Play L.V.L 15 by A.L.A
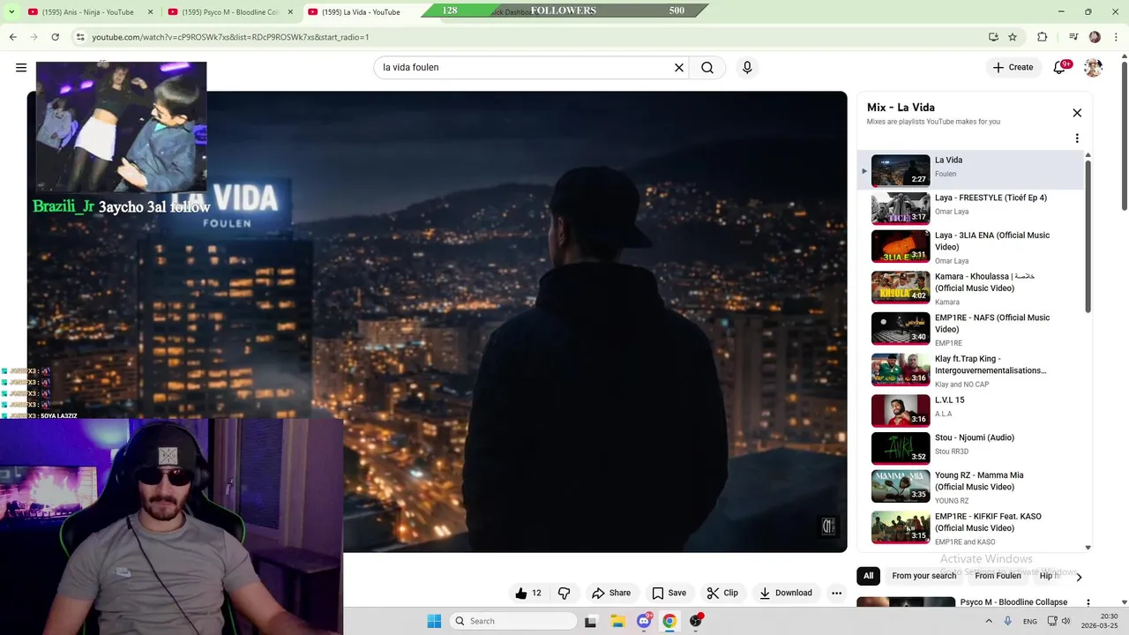Viewport: 1129px width, 635px height. (x=970, y=410)
